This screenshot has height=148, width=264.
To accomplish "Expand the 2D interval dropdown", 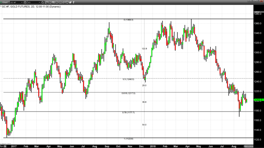I will pyautogui.click(x=40, y=2).
